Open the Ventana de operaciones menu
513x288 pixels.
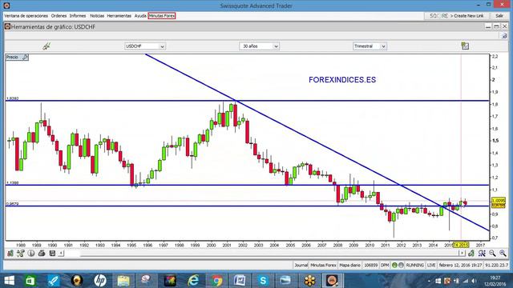[26, 16]
